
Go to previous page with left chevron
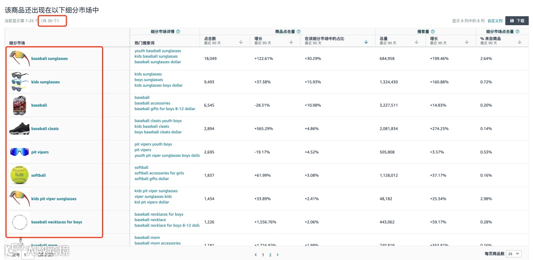[x=256, y=255]
